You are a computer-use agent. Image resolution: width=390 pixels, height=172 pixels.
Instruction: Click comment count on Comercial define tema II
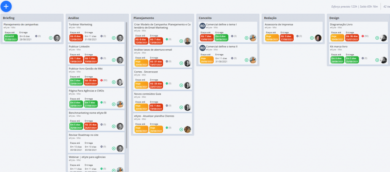(x=234, y=58)
